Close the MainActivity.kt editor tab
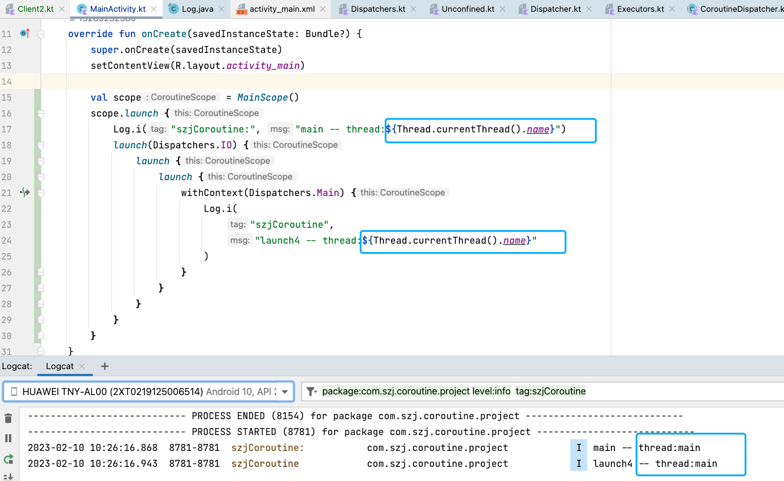The width and height of the screenshot is (784, 481). coord(154,9)
